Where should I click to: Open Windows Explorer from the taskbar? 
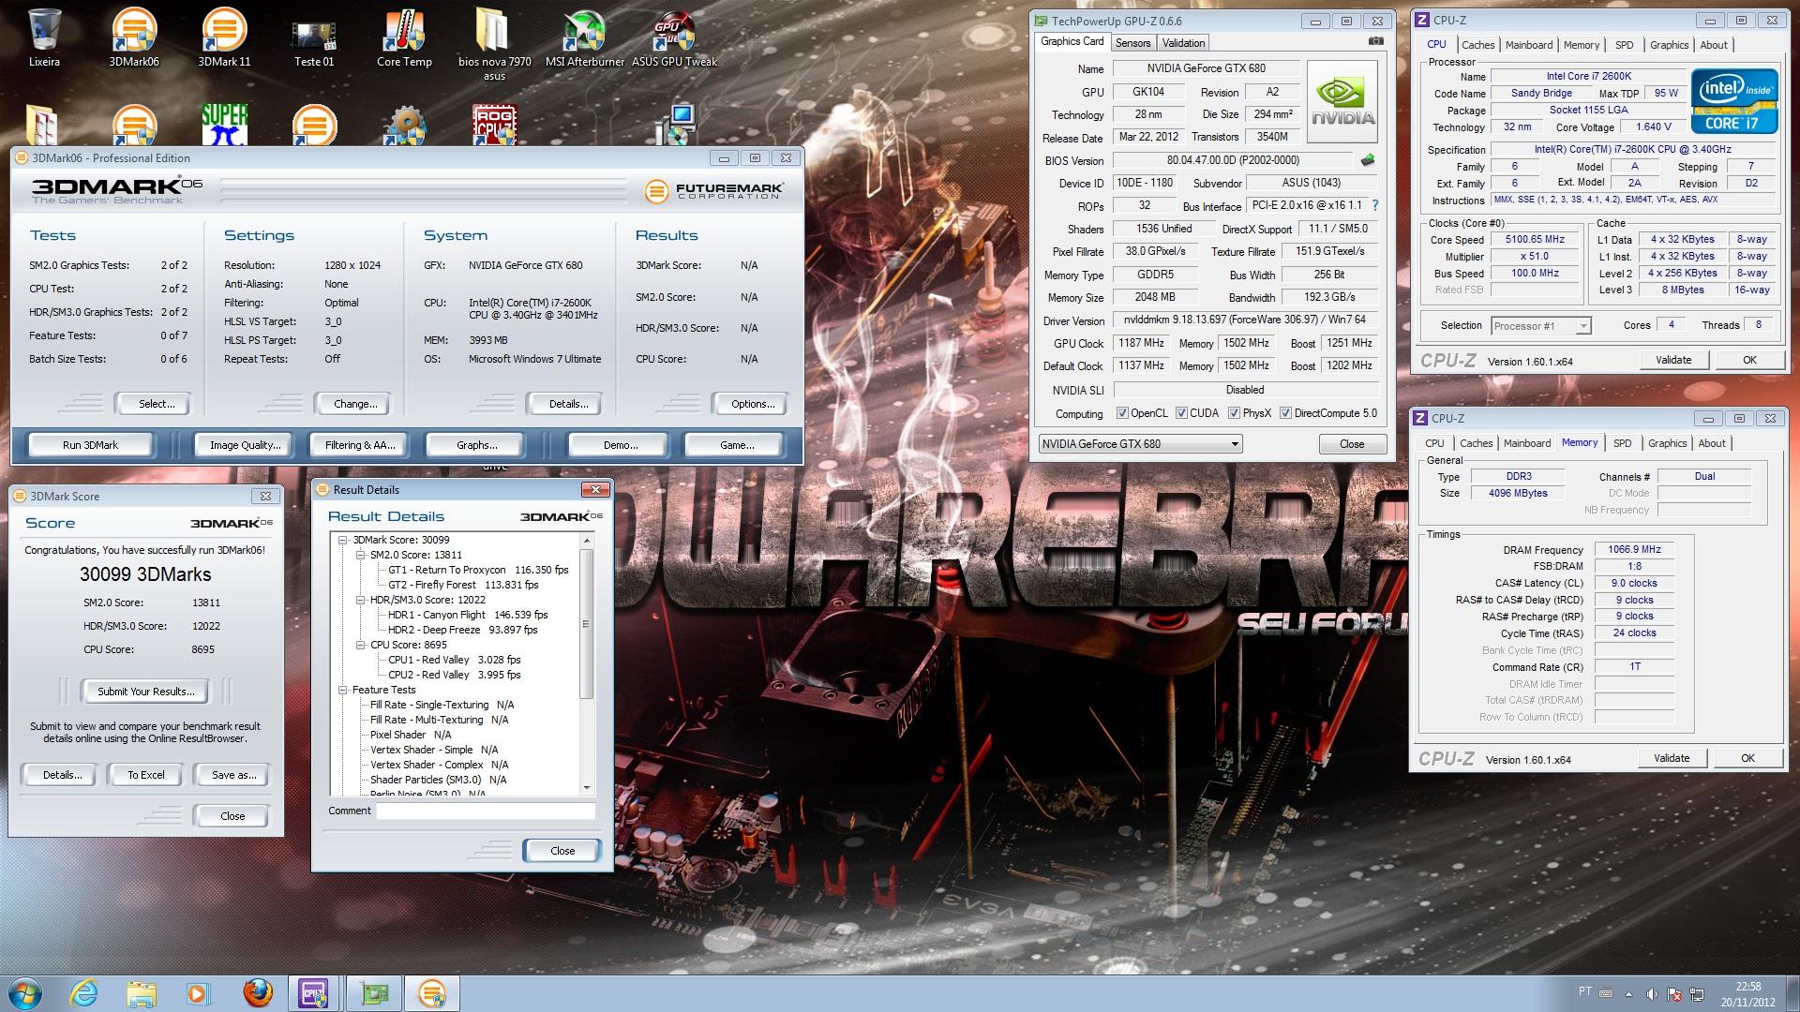tap(142, 993)
